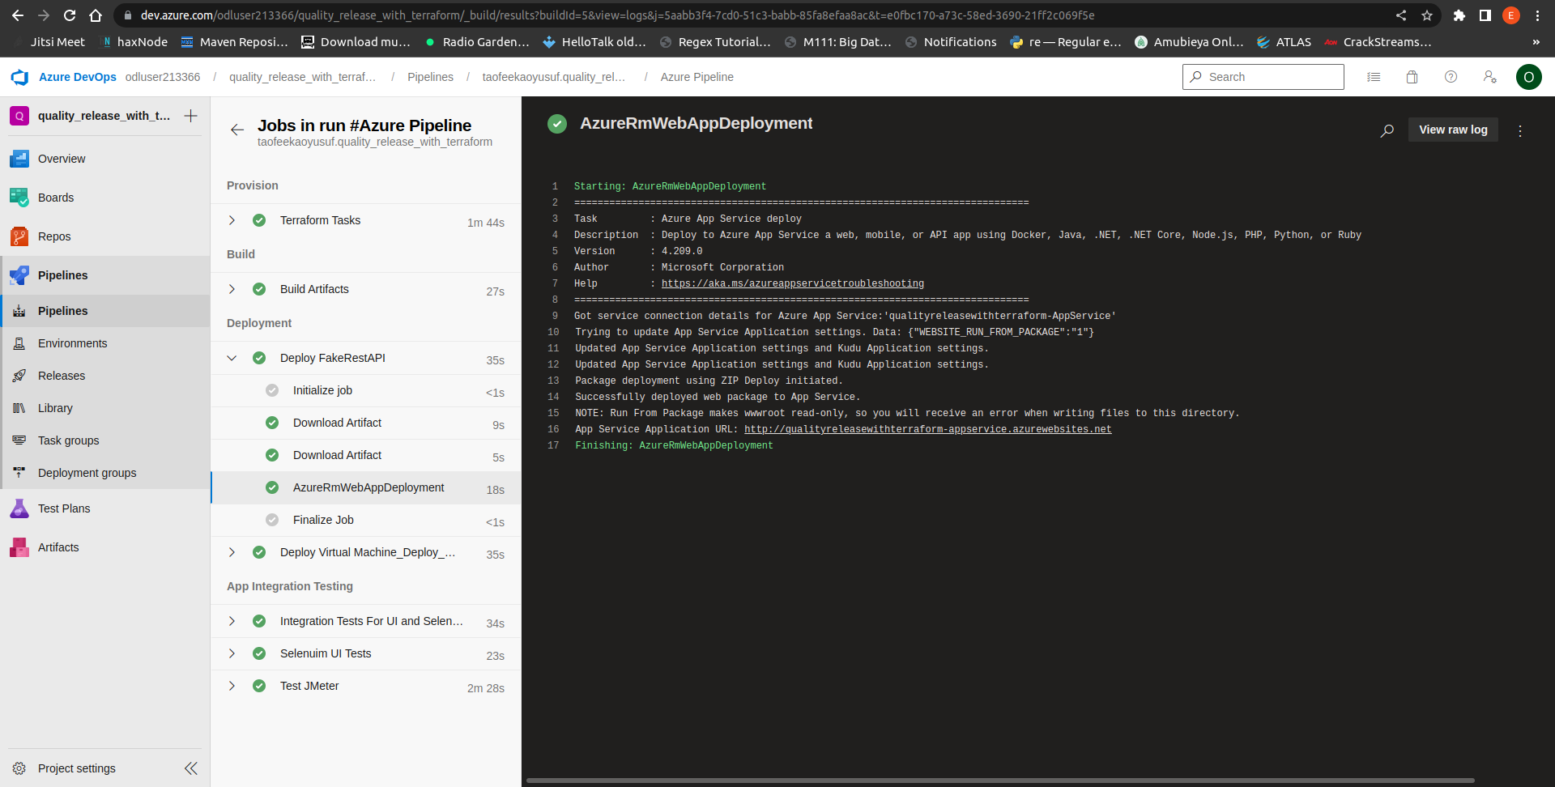This screenshot has width=1555, height=787.
Task: Open Repos from the sidebar
Action: (x=105, y=236)
